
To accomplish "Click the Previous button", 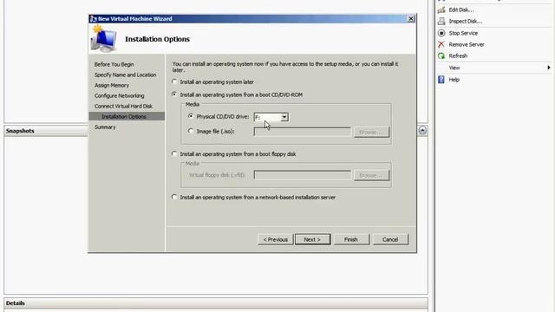I will click(276, 239).
